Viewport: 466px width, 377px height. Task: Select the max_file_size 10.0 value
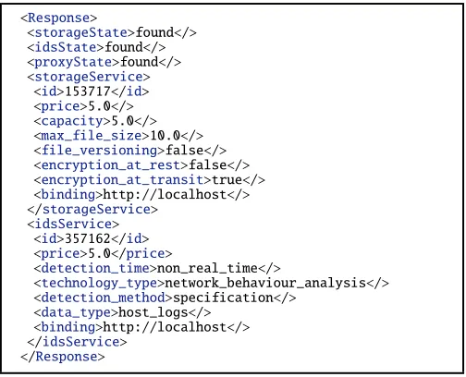(x=166, y=136)
